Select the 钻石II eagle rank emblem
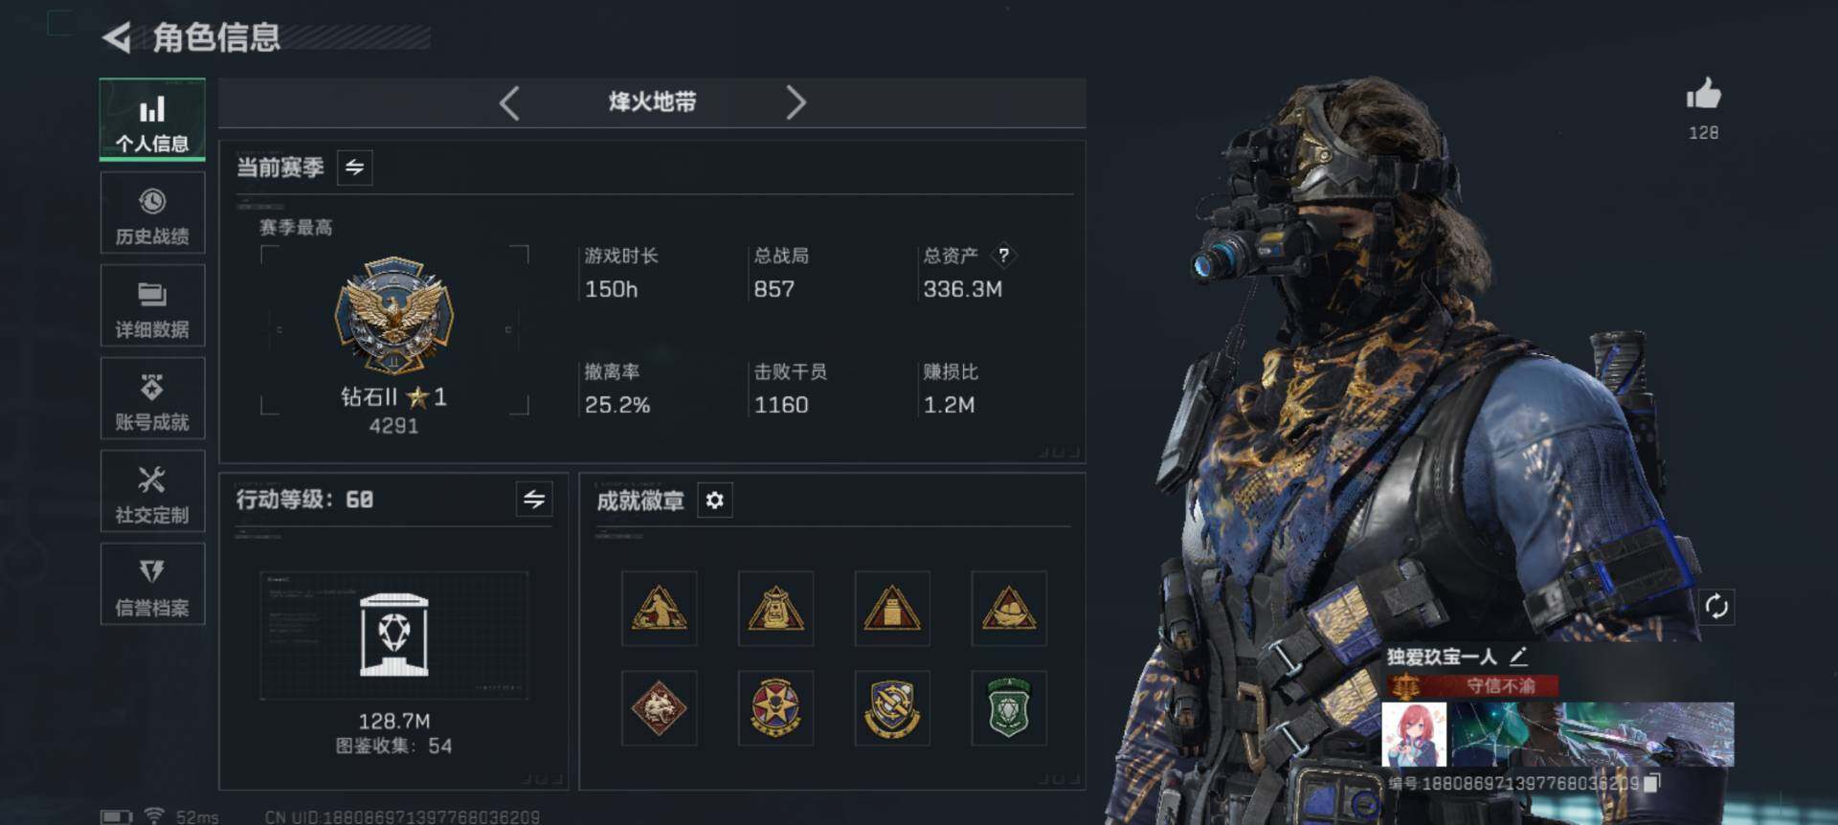 click(x=393, y=316)
